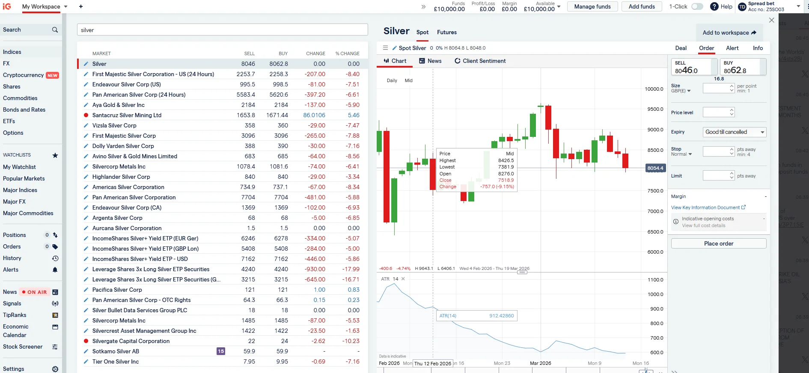
Task: Grab the chart/indicator pane divider handle
Action: (x=522, y=272)
